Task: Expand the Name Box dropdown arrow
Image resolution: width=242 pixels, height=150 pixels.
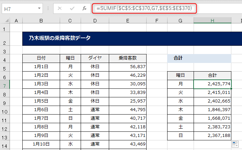Action: point(39,8)
